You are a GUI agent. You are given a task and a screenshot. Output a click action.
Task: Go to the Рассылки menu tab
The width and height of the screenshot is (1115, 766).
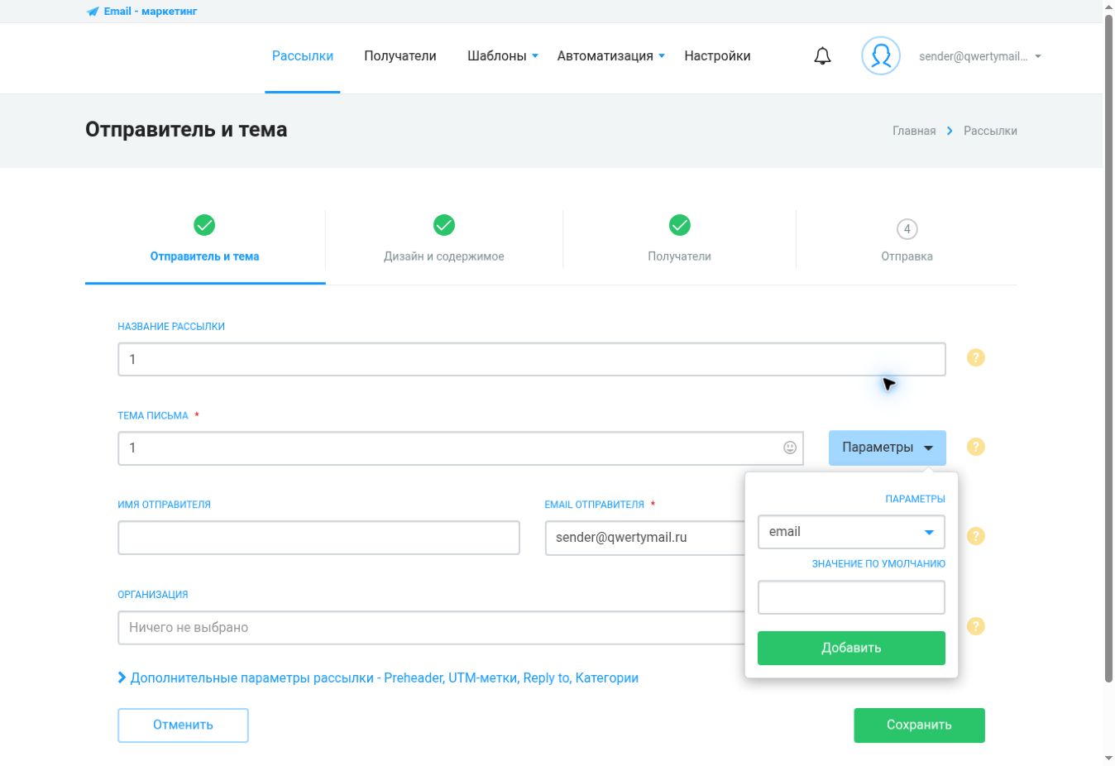(x=303, y=56)
